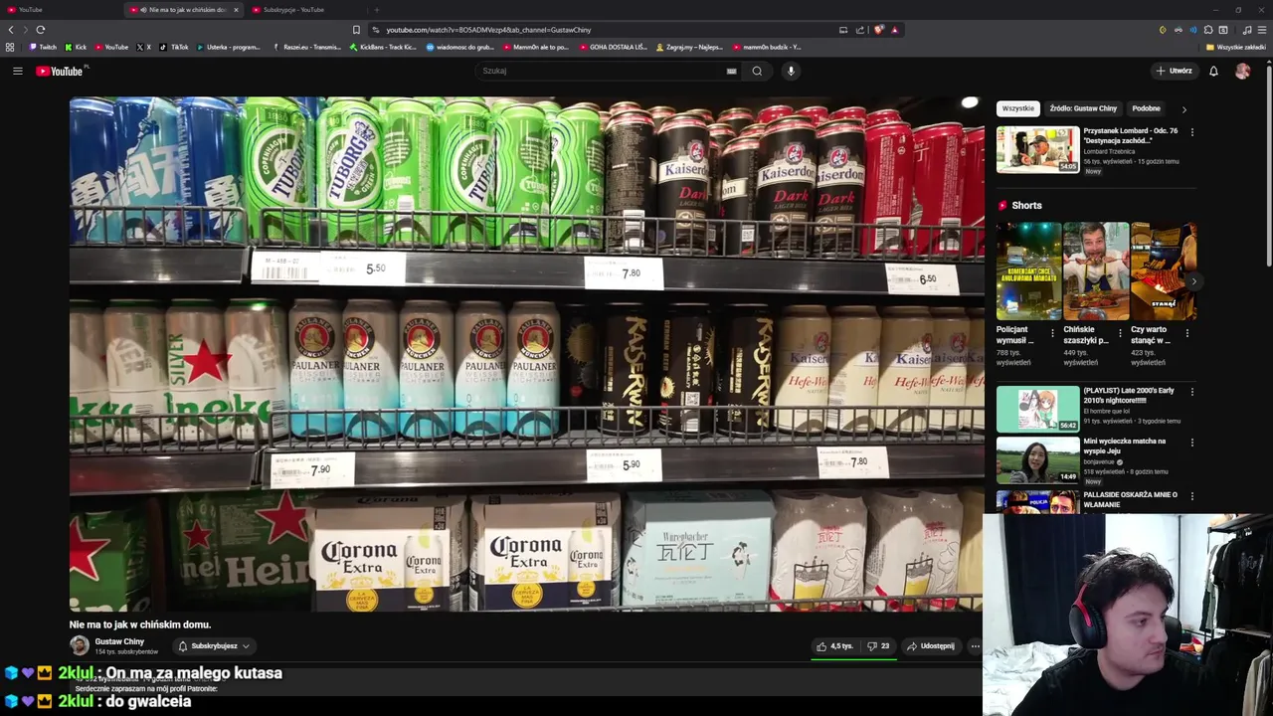Switch to the first YouTube tab
This screenshot has width=1273, height=716.
pos(60,10)
